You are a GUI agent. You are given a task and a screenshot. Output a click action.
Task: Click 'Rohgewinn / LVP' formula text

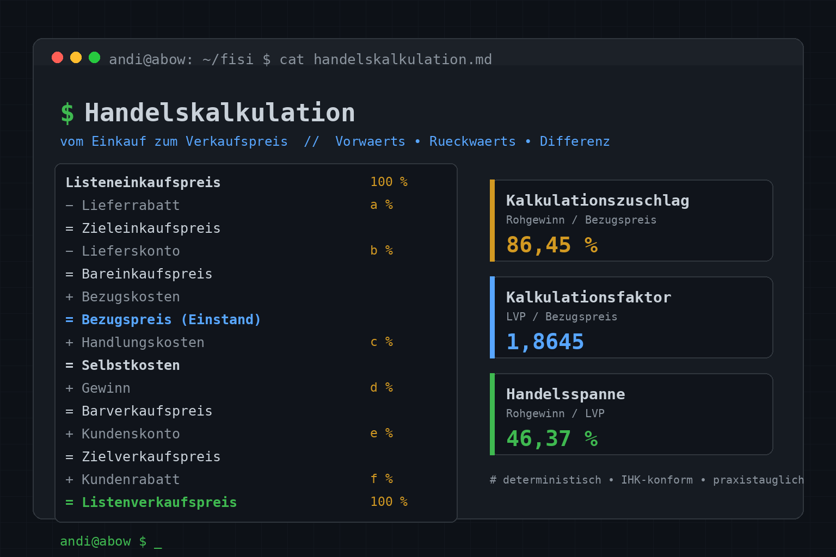click(x=555, y=413)
